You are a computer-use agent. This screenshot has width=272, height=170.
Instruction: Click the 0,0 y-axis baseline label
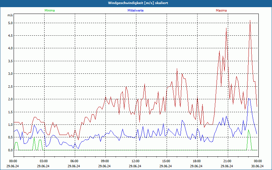pos(10,150)
